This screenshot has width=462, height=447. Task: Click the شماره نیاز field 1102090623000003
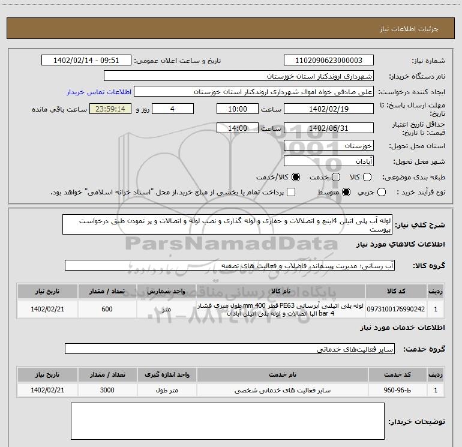[329, 60]
